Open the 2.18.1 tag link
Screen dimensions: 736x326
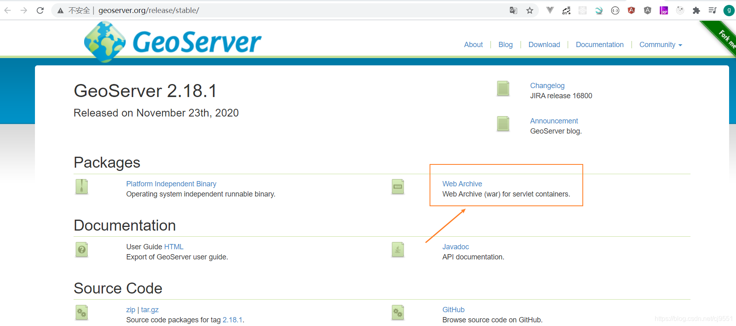click(232, 320)
